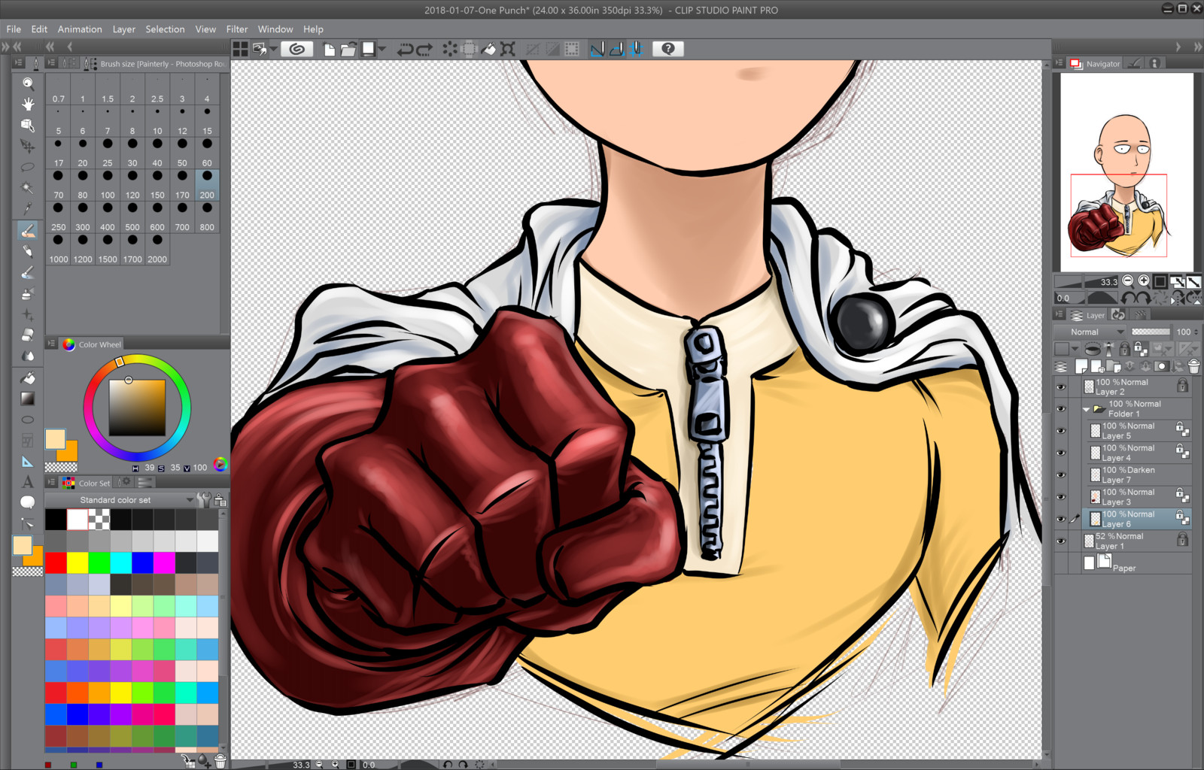
Task: Hide Layer 6 using its eye icon
Action: (1061, 519)
